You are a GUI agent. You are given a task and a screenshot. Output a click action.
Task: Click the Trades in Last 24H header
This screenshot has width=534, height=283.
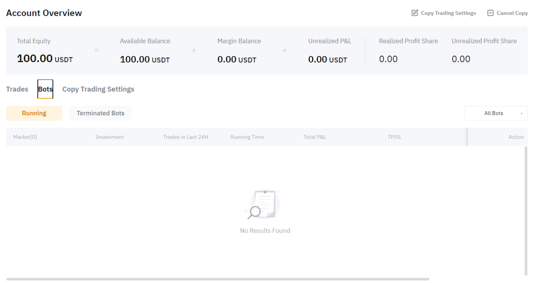point(186,137)
